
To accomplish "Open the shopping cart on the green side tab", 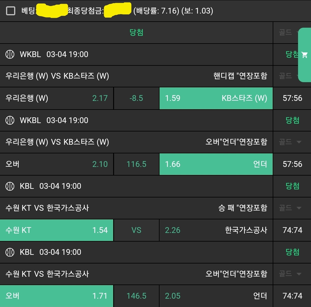I will tap(304, 55).
